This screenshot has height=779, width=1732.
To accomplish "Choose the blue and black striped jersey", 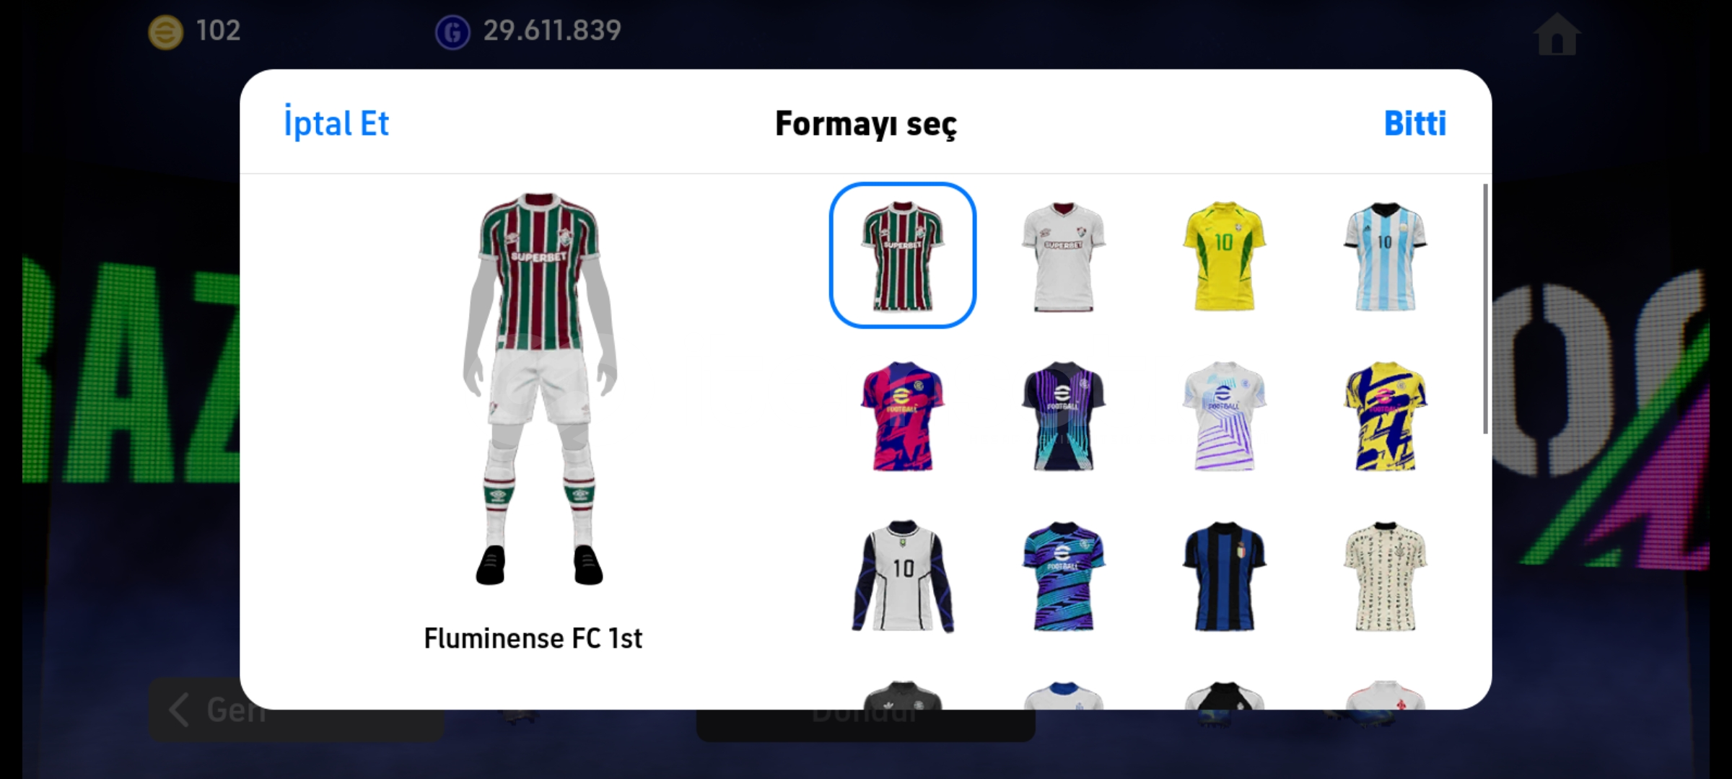I will (x=1224, y=576).
